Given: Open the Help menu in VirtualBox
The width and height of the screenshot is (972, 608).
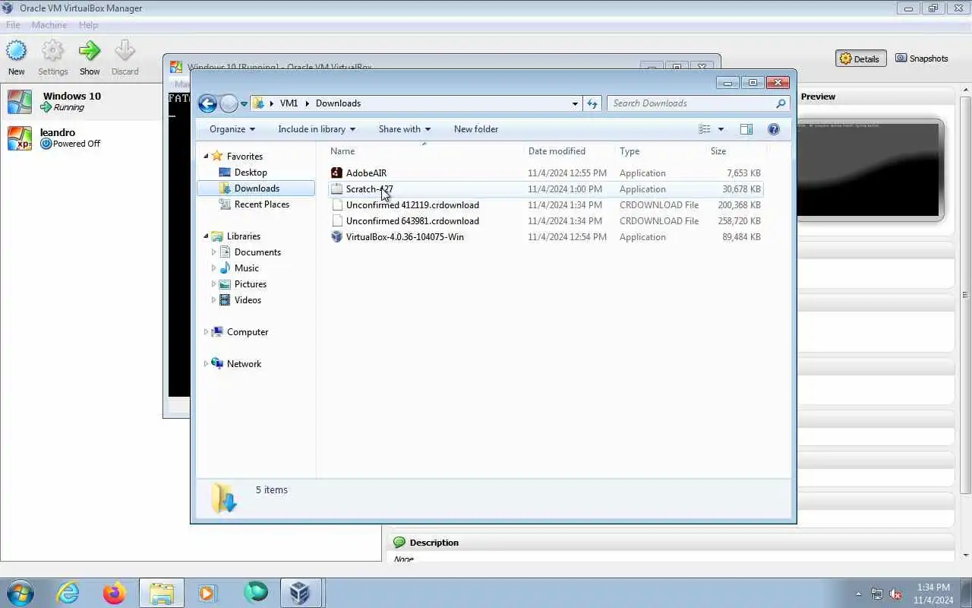Looking at the screenshot, I should [88, 25].
